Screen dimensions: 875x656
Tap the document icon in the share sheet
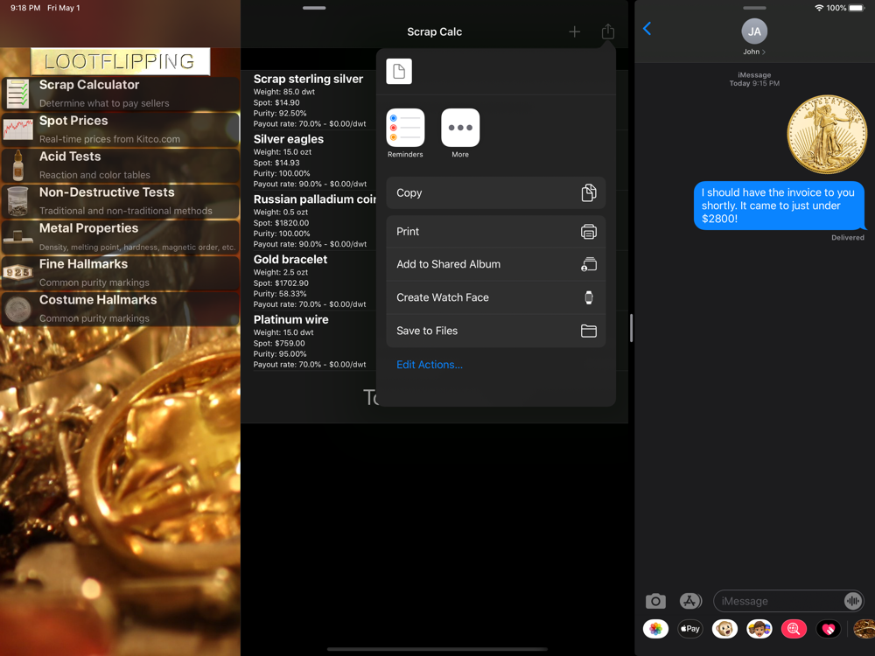[399, 72]
